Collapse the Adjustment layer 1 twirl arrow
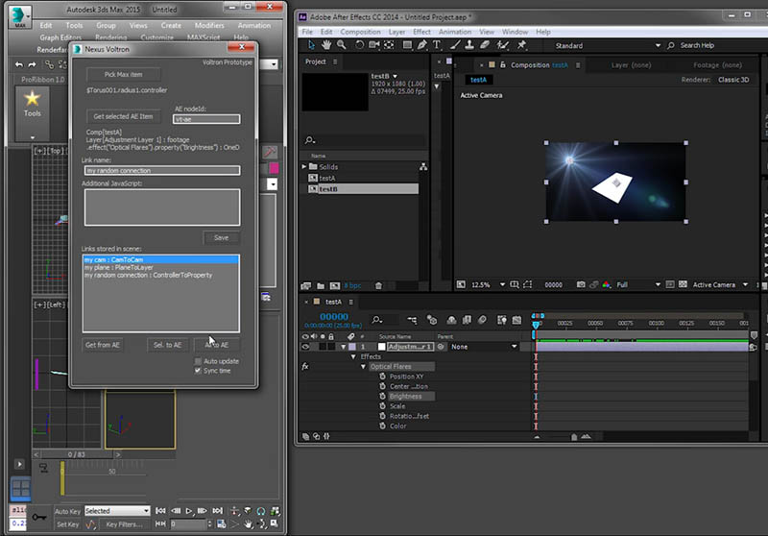The height and width of the screenshot is (536, 768). click(x=344, y=347)
